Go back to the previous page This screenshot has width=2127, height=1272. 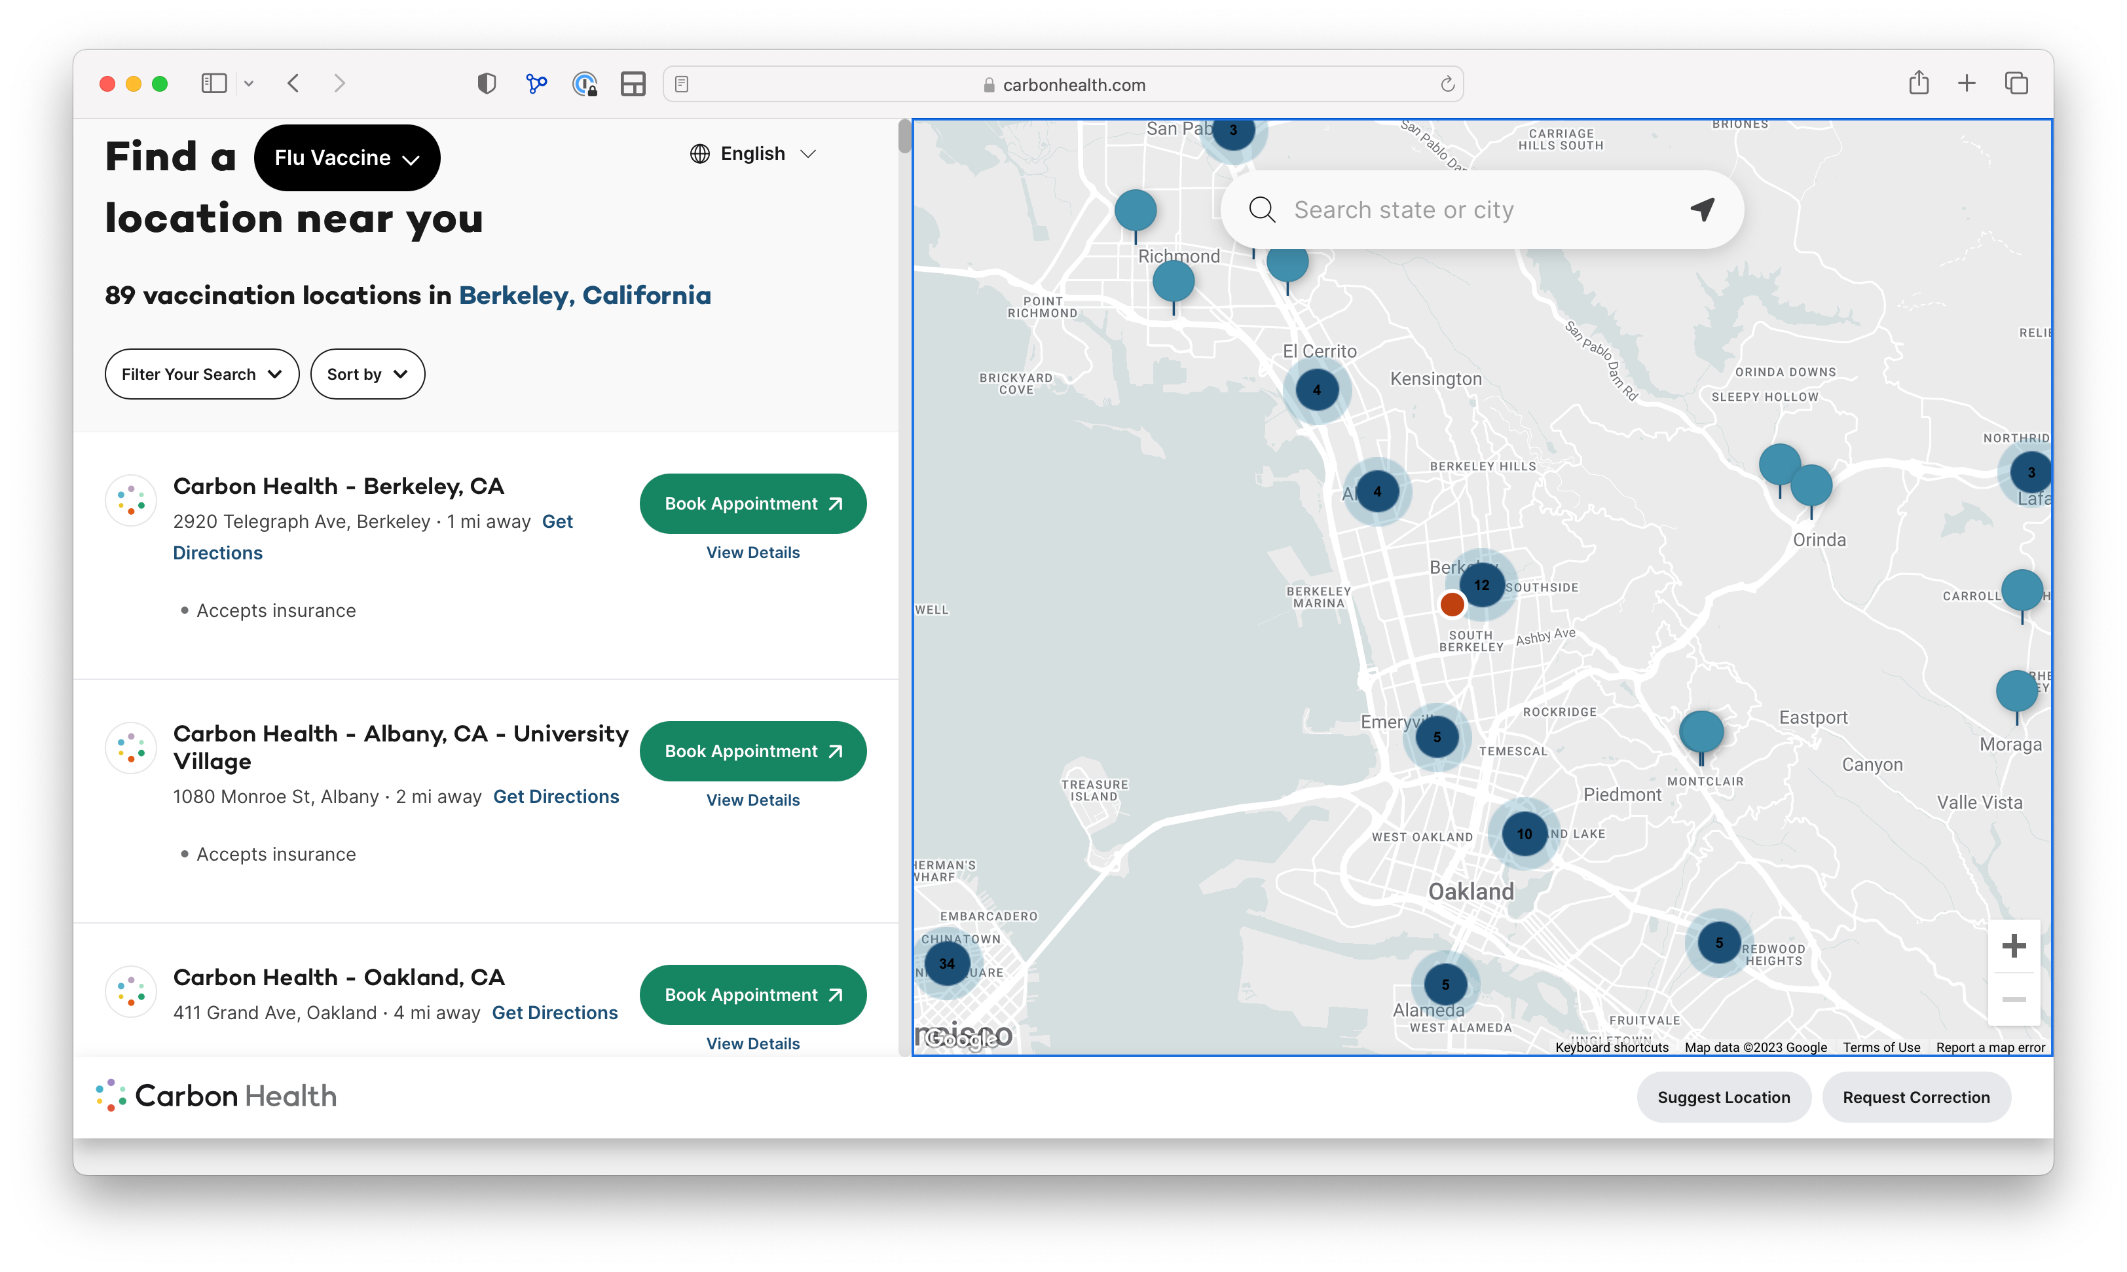coord(293,83)
